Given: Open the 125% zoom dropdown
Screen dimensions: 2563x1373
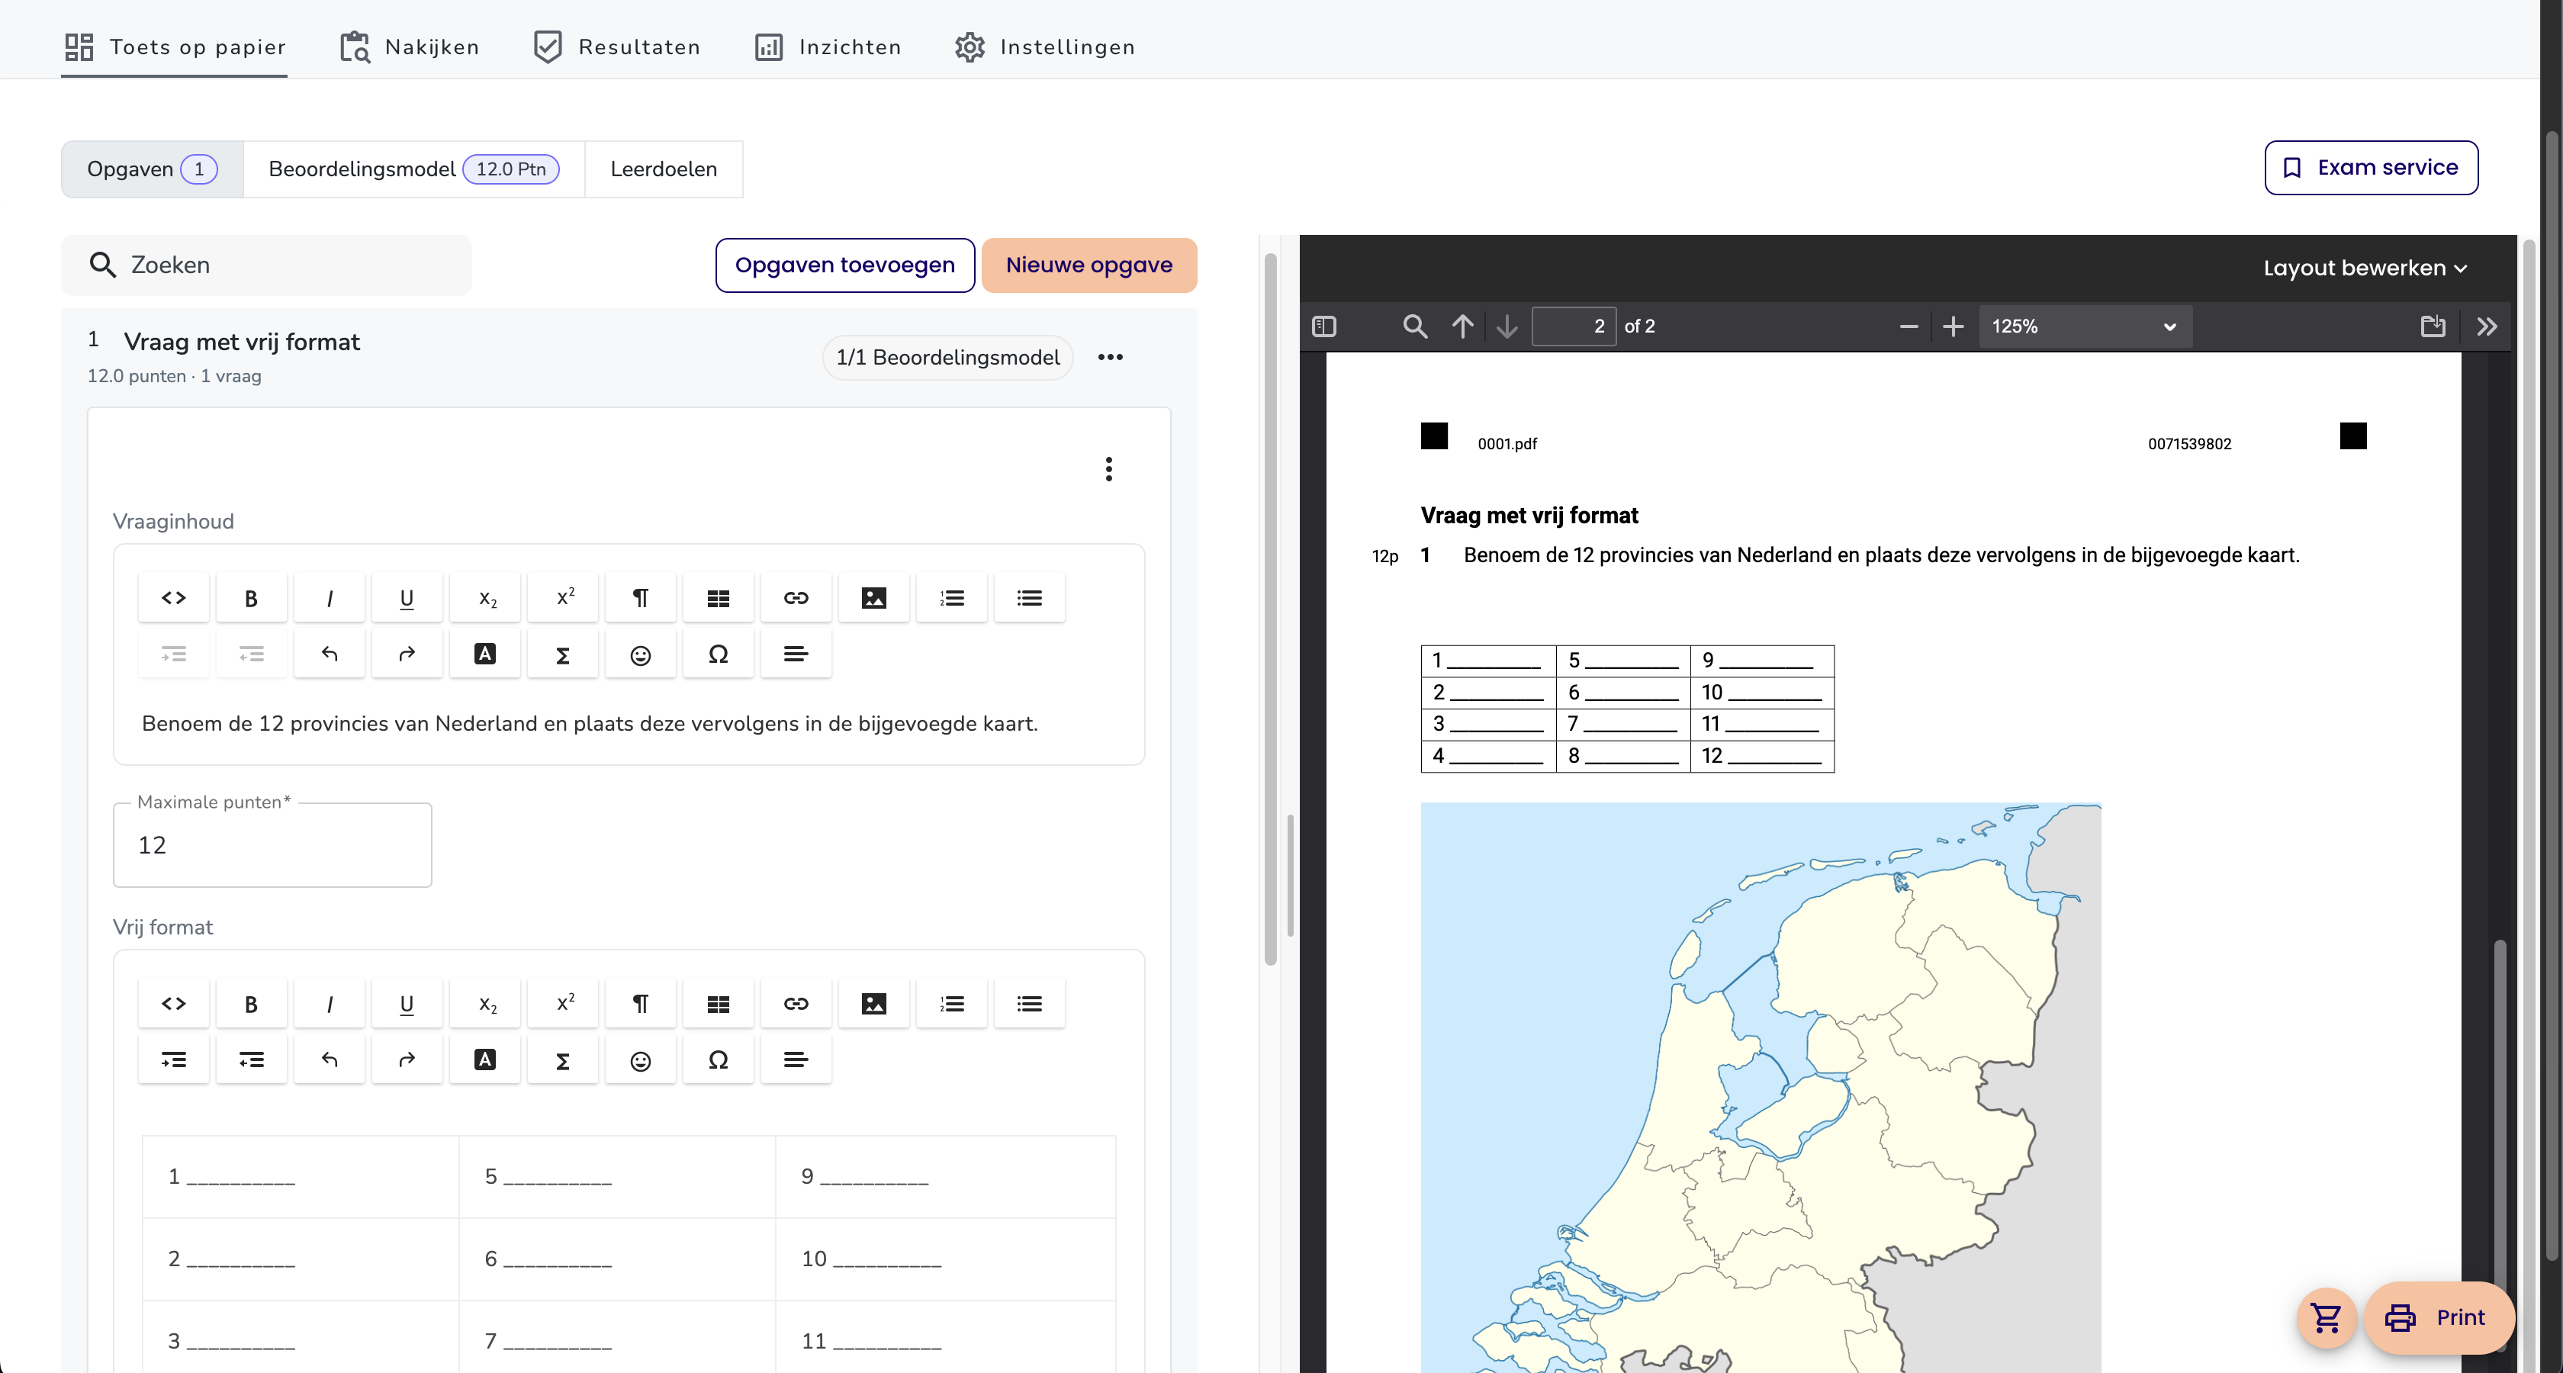Looking at the screenshot, I should pyautogui.click(x=2085, y=326).
